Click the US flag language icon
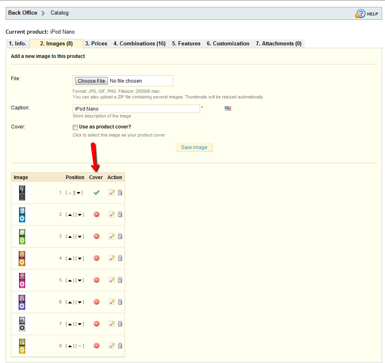This screenshot has width=385, height=363. pos(228,108)
